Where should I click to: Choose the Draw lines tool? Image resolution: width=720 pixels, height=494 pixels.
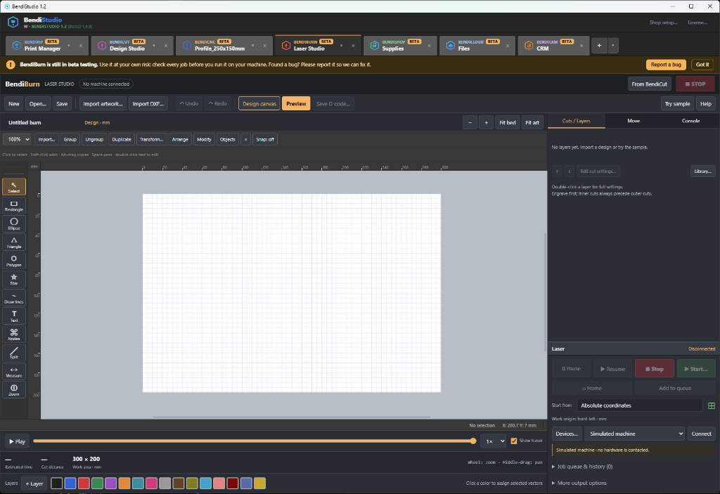(14, 297)
